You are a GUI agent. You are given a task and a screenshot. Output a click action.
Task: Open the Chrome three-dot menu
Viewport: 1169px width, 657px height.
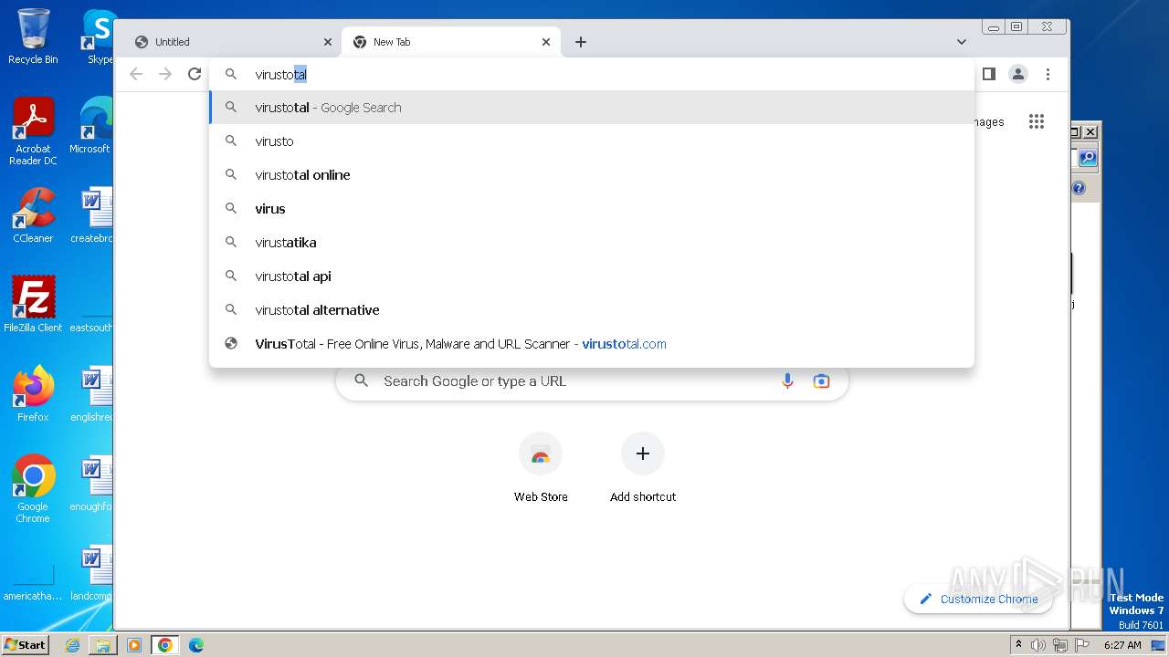(x=1048, y=74)
